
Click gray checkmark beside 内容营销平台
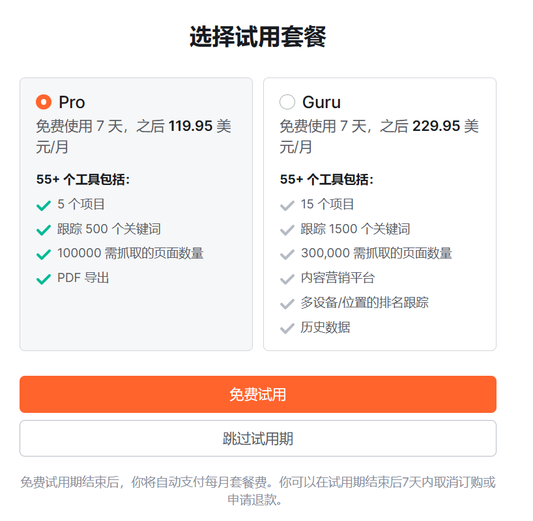click(287, 279)
